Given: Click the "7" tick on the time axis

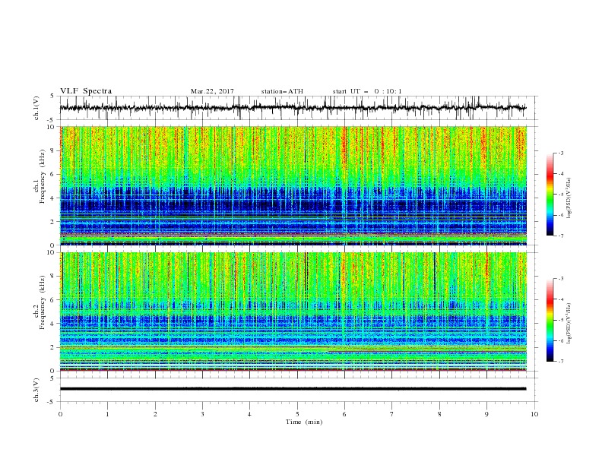Looking at the screenshot, I should (x=392, y=414).
